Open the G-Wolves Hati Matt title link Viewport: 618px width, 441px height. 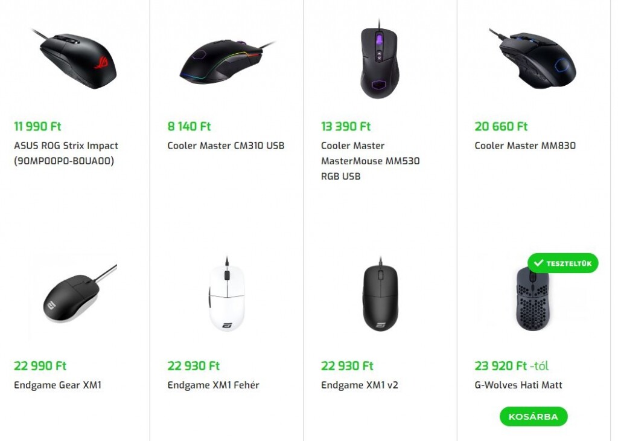tap(518, 385)
